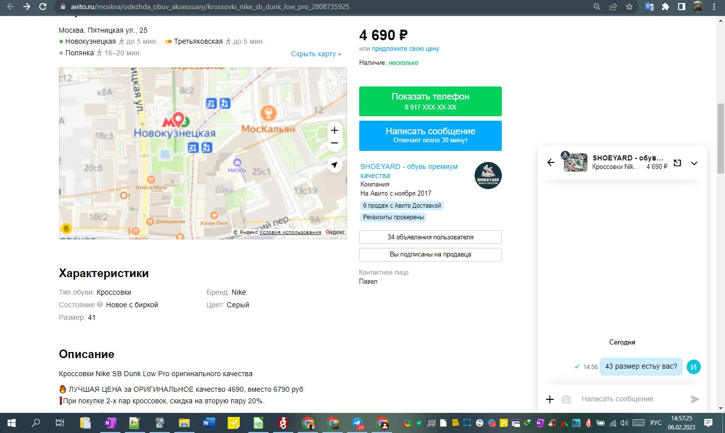Focus the Написать сообщение chat input
Image resolution: width=725 pixels, height=433 pixels.
coord(632,399)
